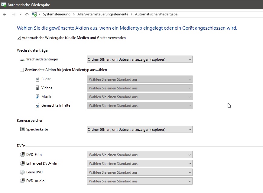Screen dimensions: 263x193
Task: Click the DVD-Film disc icon
Action: (22, 155)
